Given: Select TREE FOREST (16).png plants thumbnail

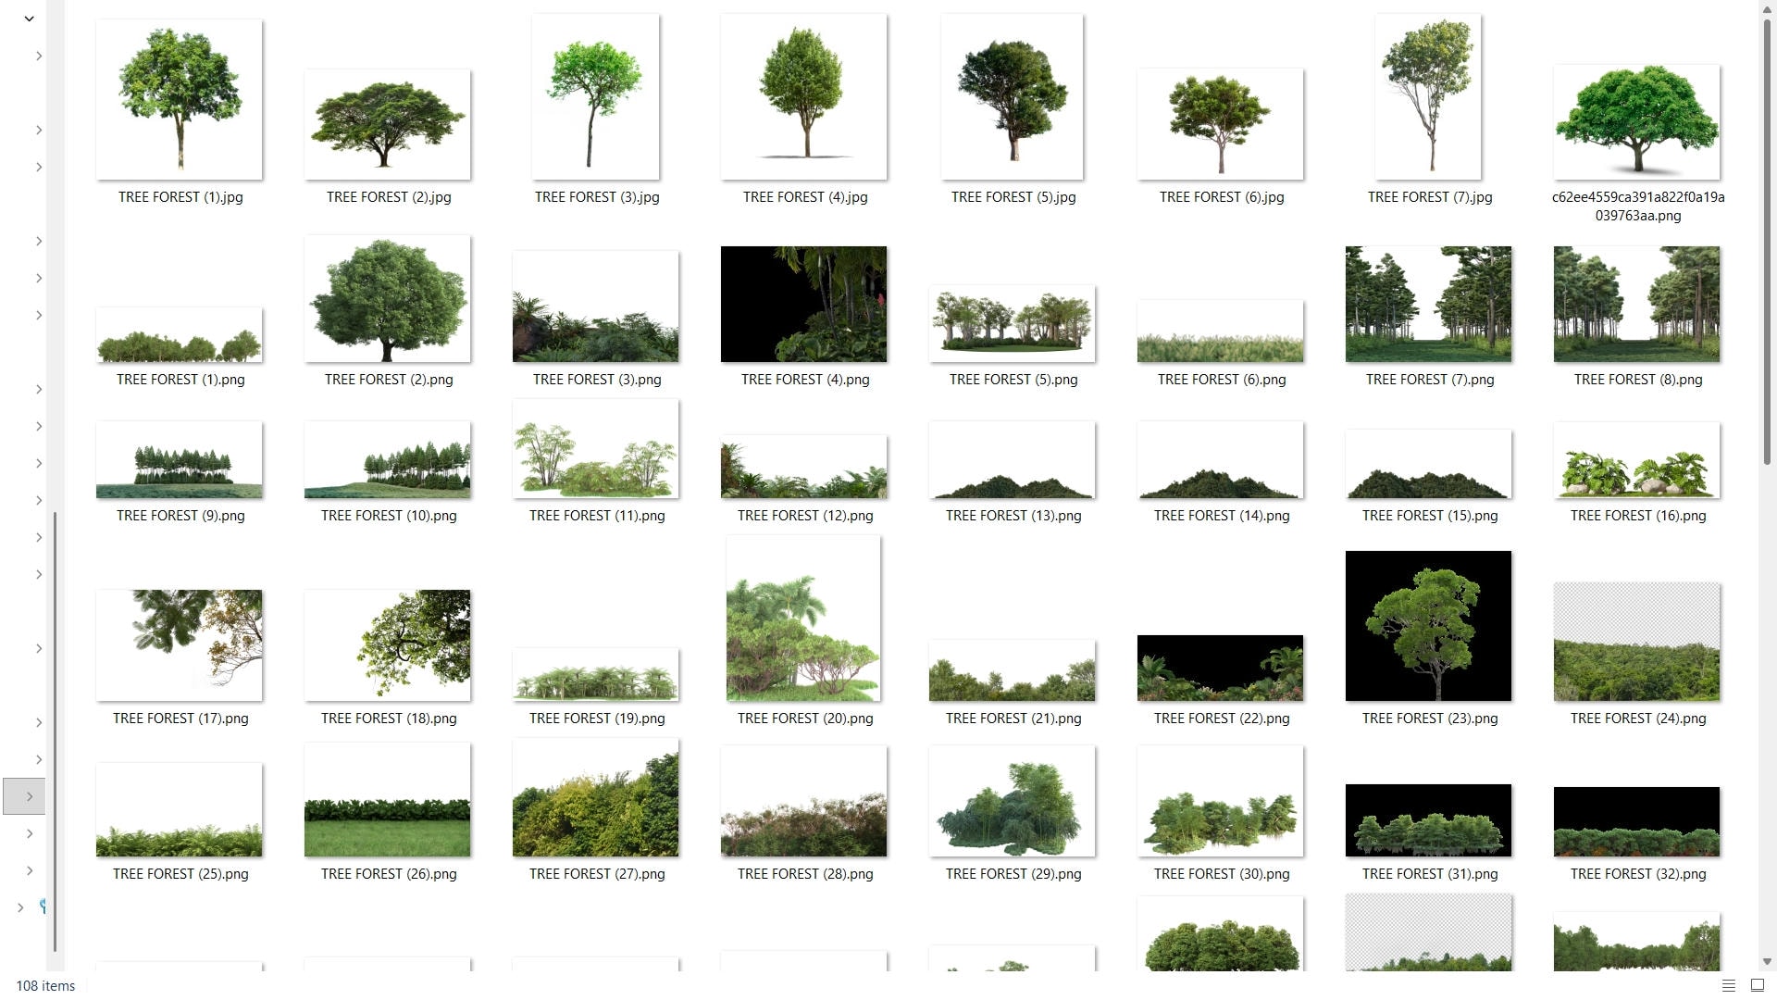Looking at the screenshot, I should (1636, 460).
